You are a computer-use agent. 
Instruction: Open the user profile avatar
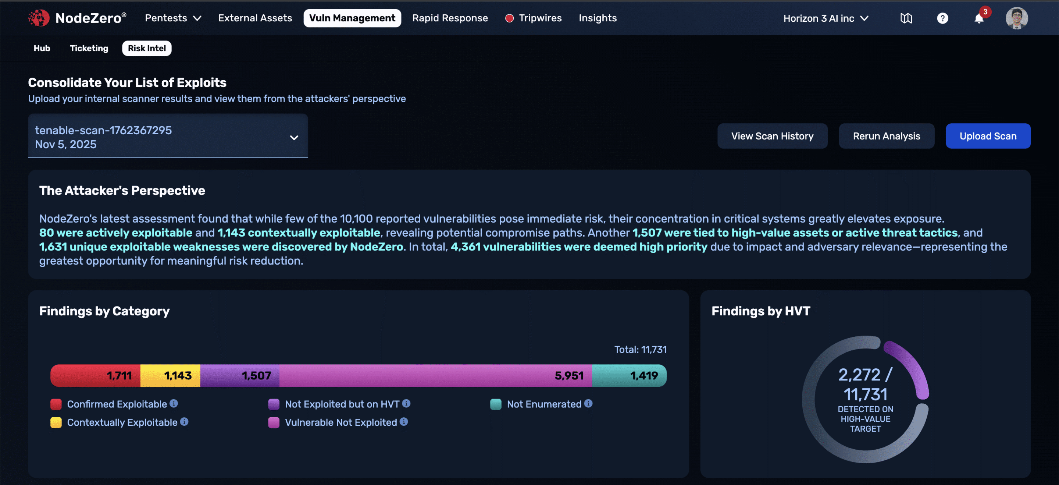[1016, 18]
